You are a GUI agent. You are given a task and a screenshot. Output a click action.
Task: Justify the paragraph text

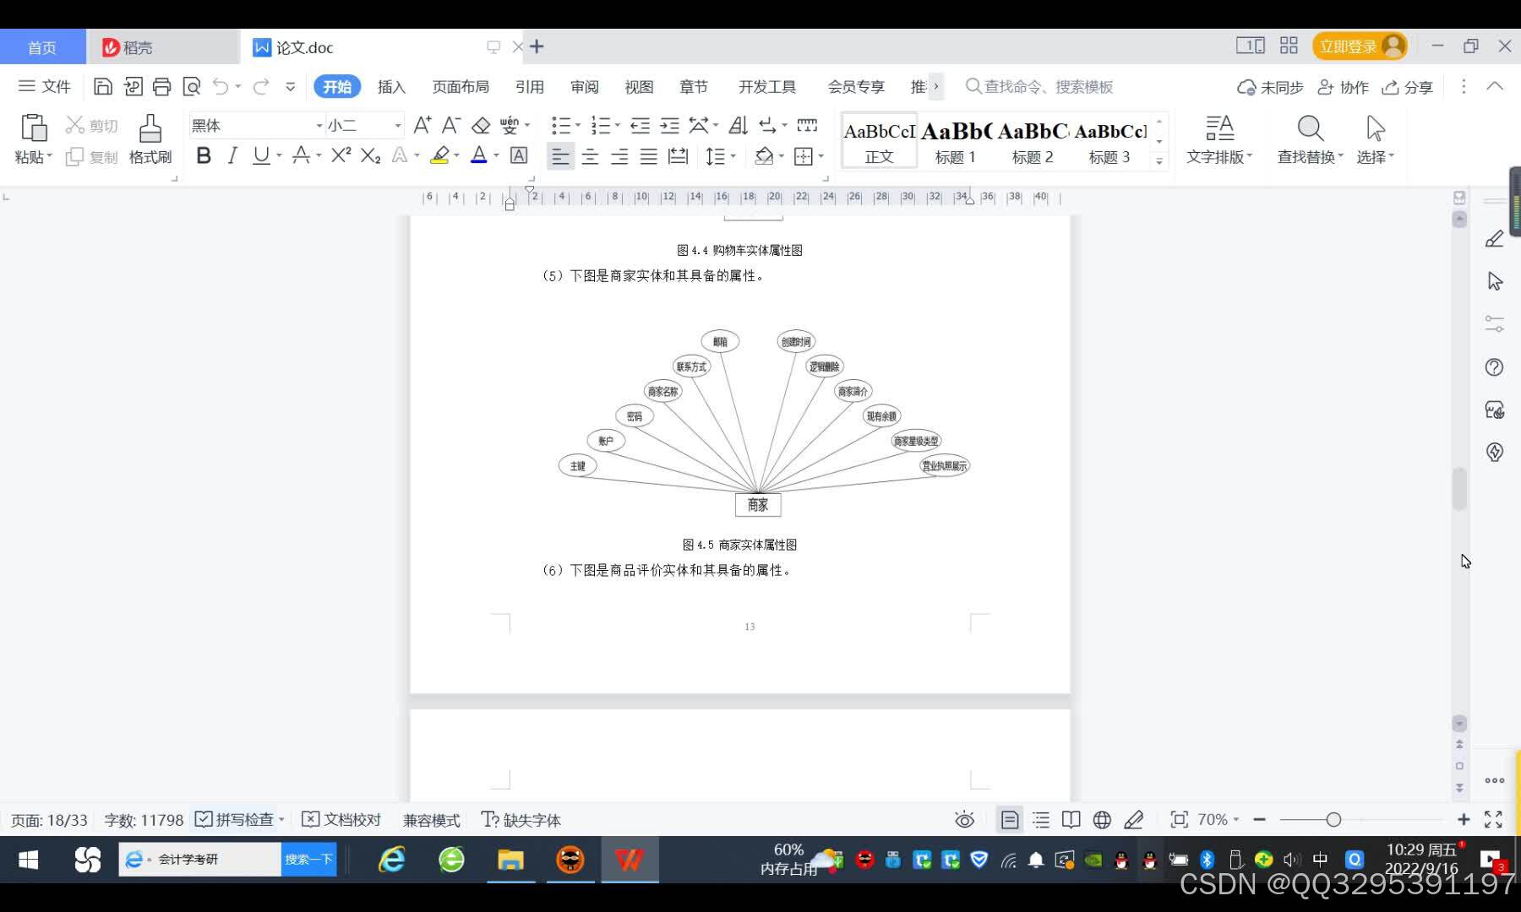[648, 156]
